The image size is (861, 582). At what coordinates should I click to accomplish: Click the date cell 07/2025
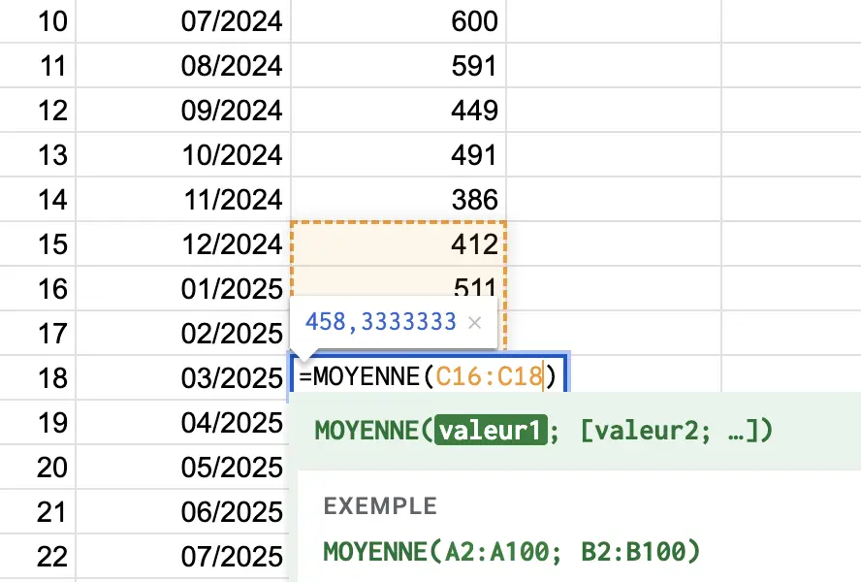tap(183, 556)
